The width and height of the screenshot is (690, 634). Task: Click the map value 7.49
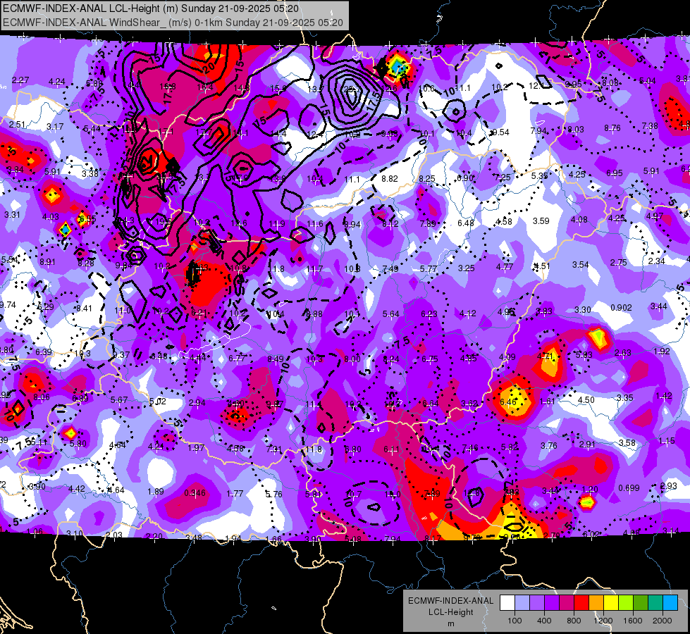pyautogui.click(x=390, y=269)
